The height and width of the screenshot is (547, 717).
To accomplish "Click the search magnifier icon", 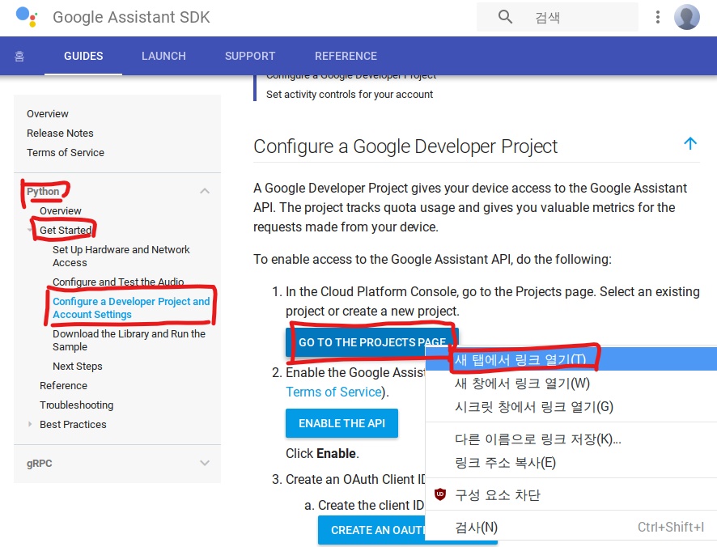I will point(505,17).
